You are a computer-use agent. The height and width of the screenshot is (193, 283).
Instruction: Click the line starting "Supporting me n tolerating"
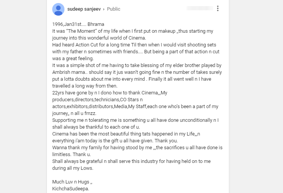tap(135, 120)
